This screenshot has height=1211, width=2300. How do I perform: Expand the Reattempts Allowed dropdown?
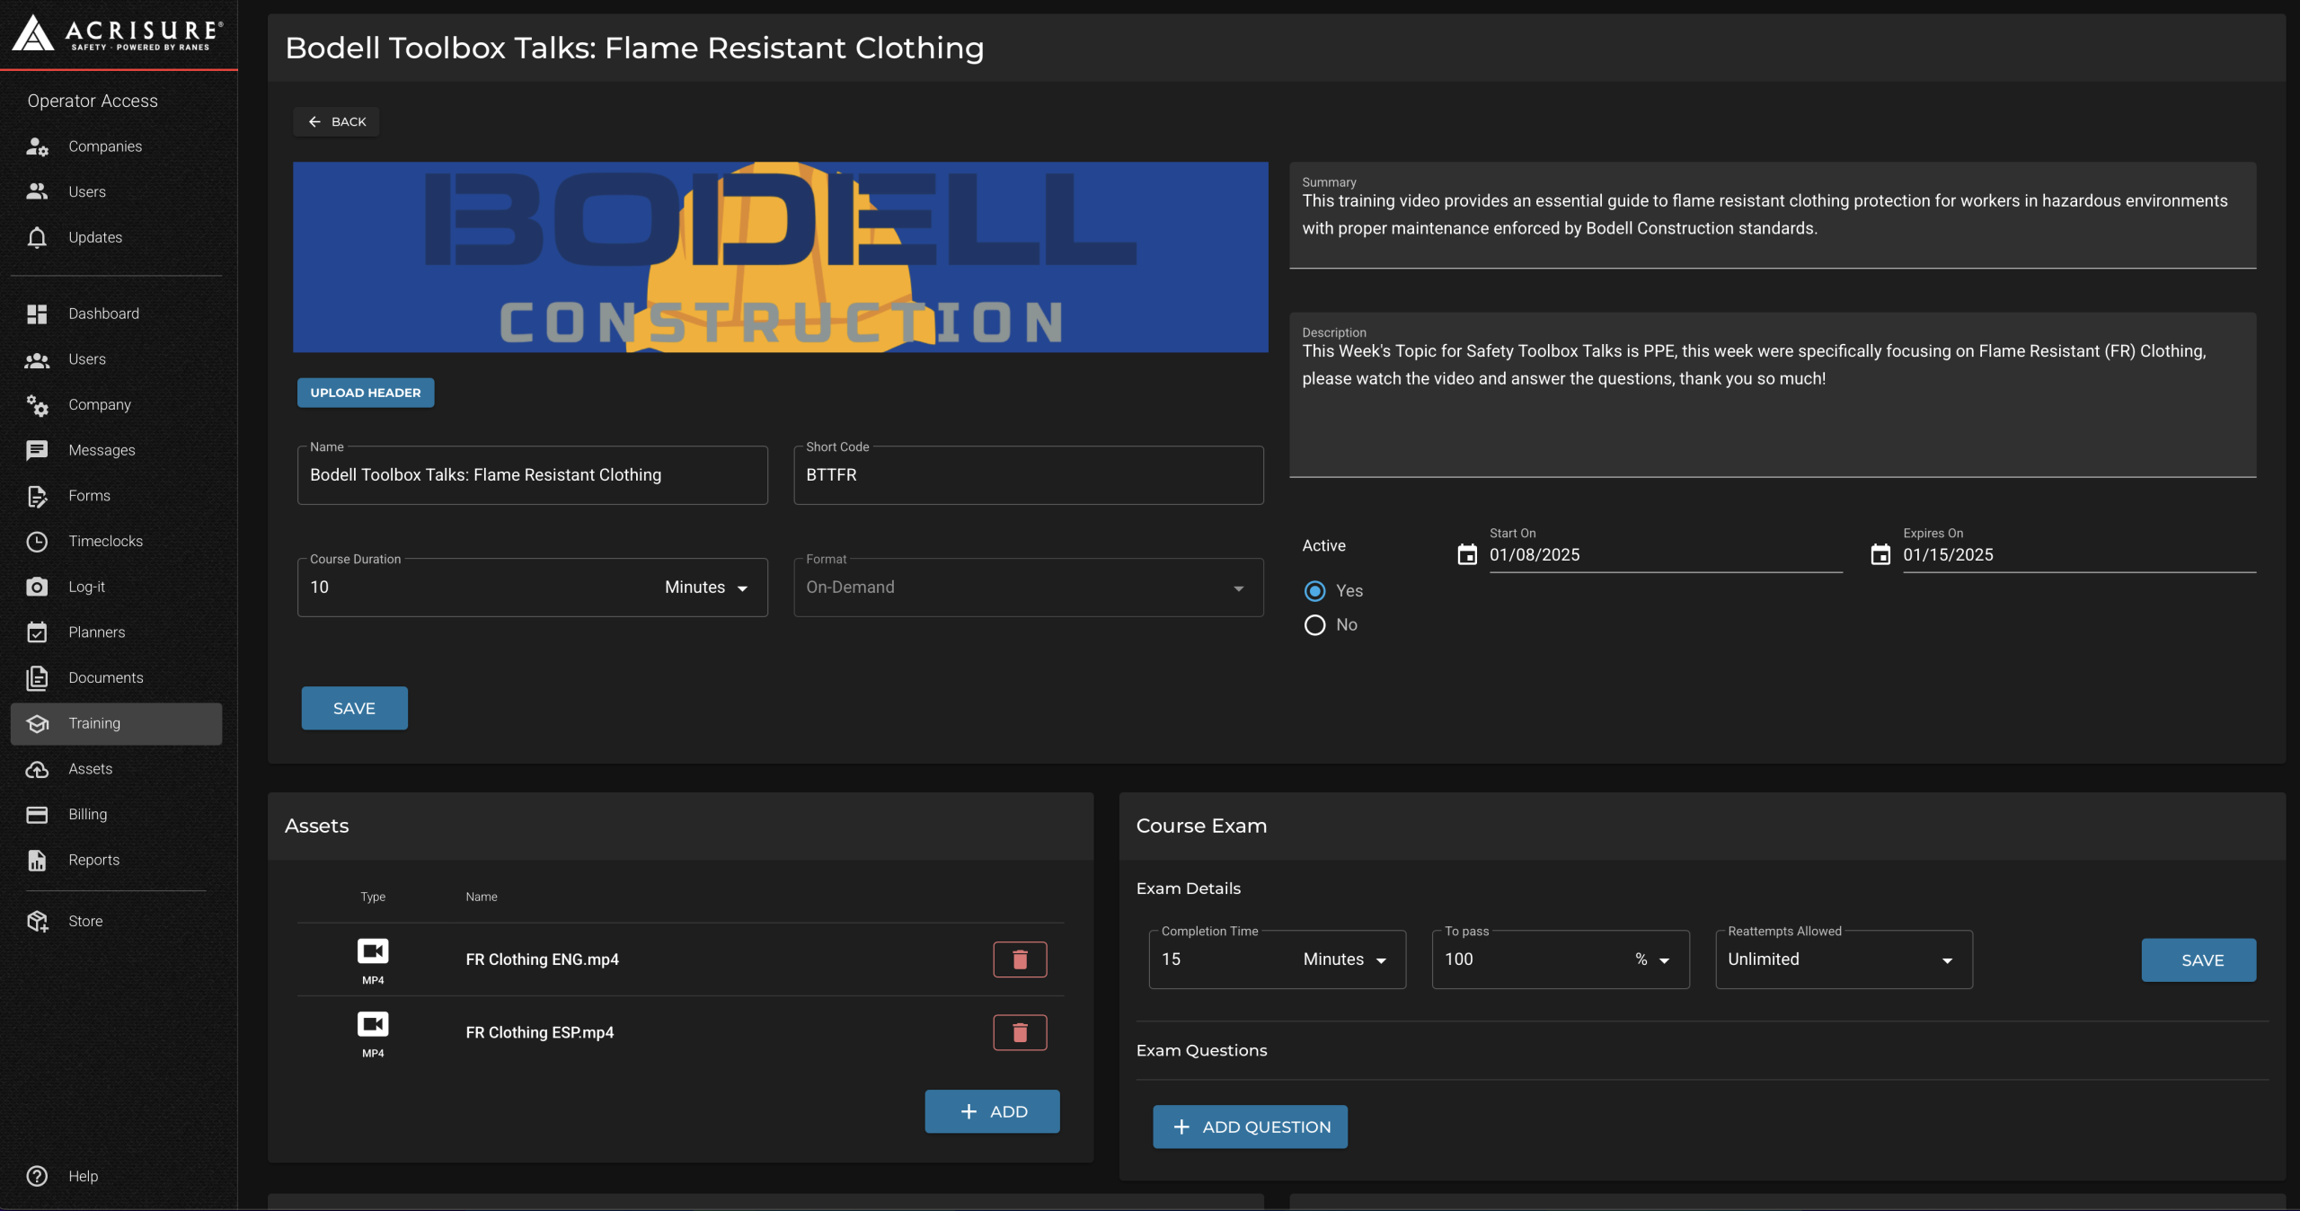coord(1844,959)
